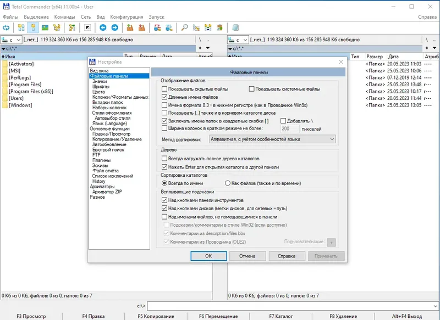
Task: Click the highlighted full details view icon
Action: 33,27
